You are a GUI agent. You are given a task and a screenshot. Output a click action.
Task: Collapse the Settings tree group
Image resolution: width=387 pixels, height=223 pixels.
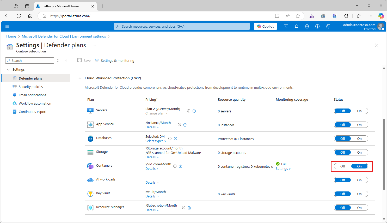point(8,69)
